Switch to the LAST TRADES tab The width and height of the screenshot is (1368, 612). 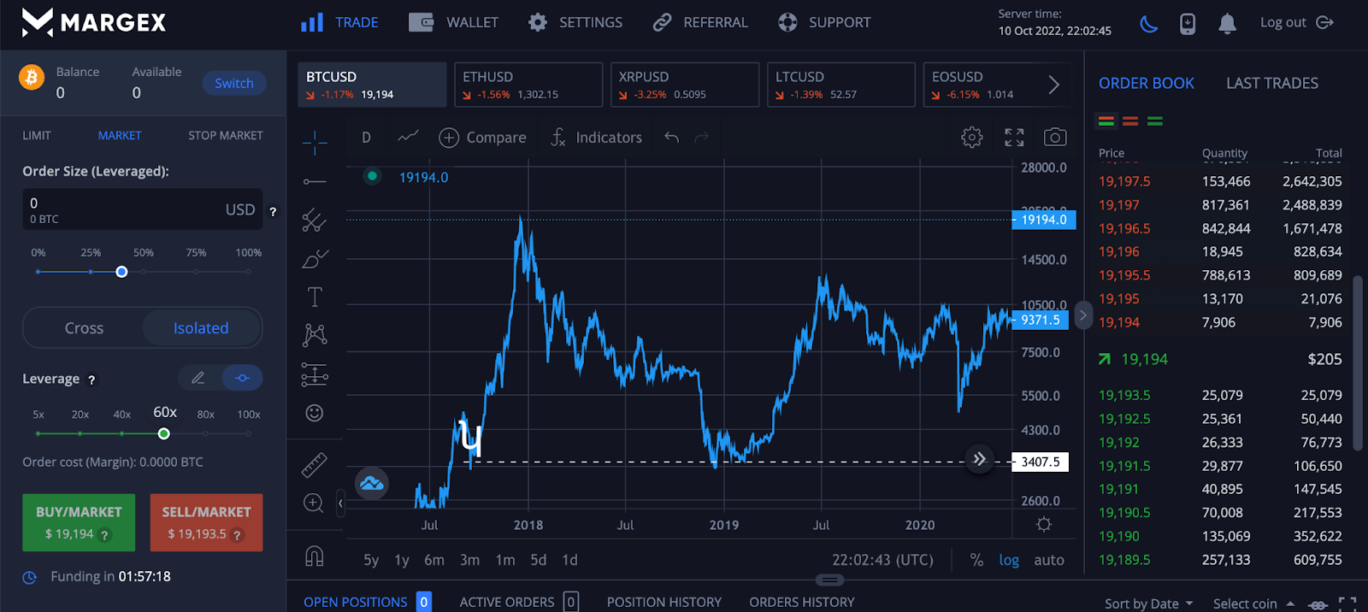coord(1272,83)
